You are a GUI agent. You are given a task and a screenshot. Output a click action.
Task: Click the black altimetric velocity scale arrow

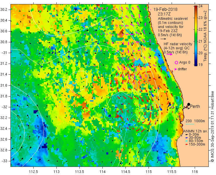(163, 39)
